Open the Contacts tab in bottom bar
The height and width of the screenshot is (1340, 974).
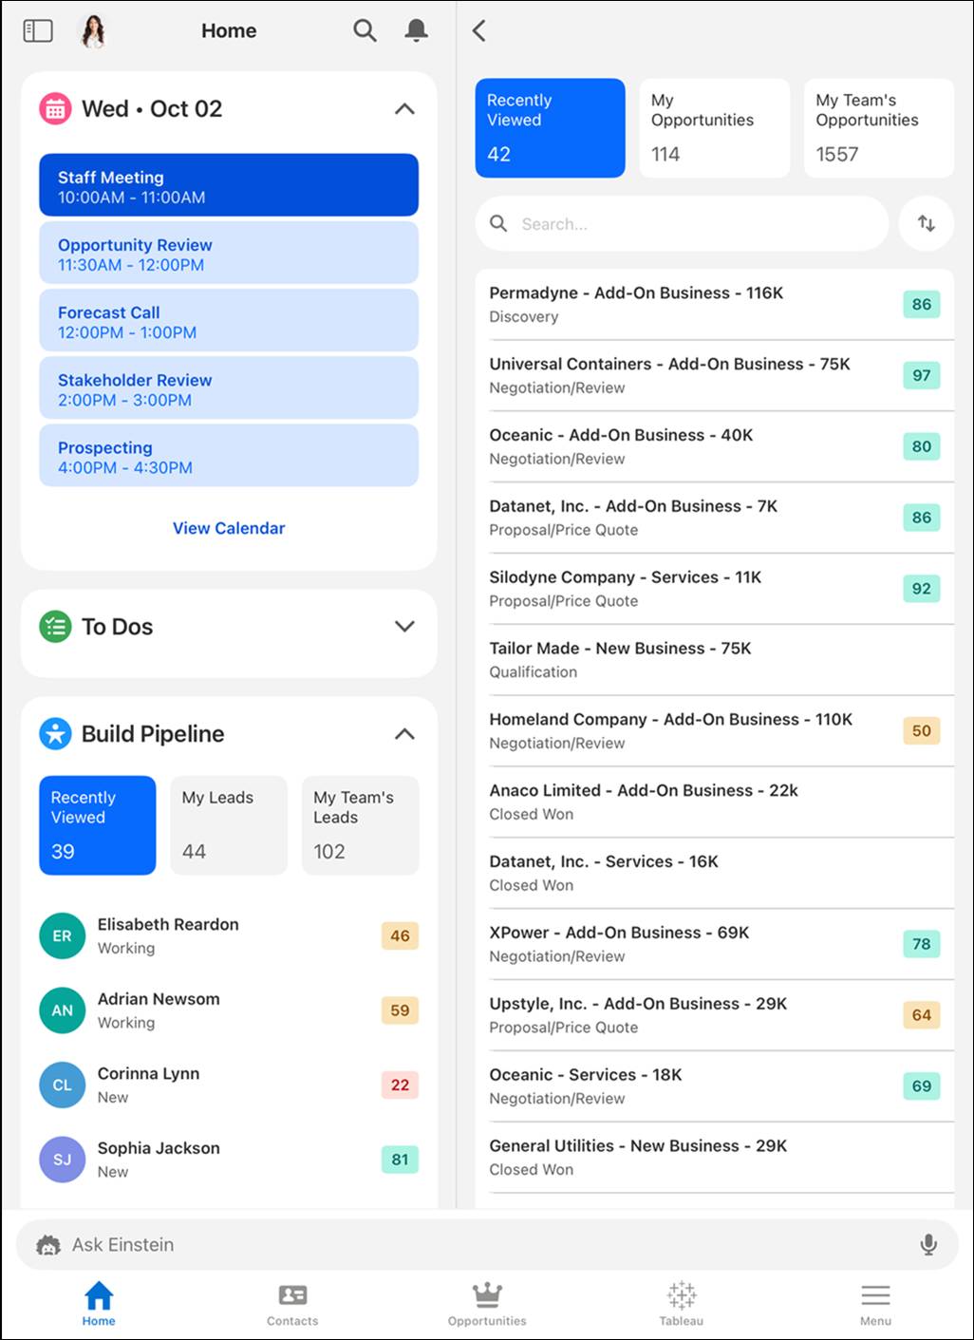(x=292, y=1303)
